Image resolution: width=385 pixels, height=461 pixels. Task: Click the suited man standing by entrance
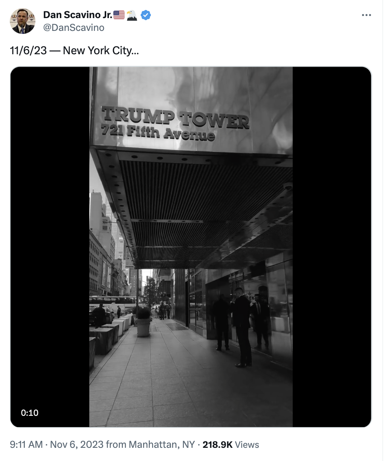(242, 327)
